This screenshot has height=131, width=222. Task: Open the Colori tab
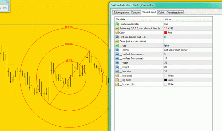(161, 12)
